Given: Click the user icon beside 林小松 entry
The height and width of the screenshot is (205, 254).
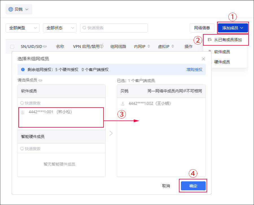Looking at the screenshot, I should (x=23, y=112).
